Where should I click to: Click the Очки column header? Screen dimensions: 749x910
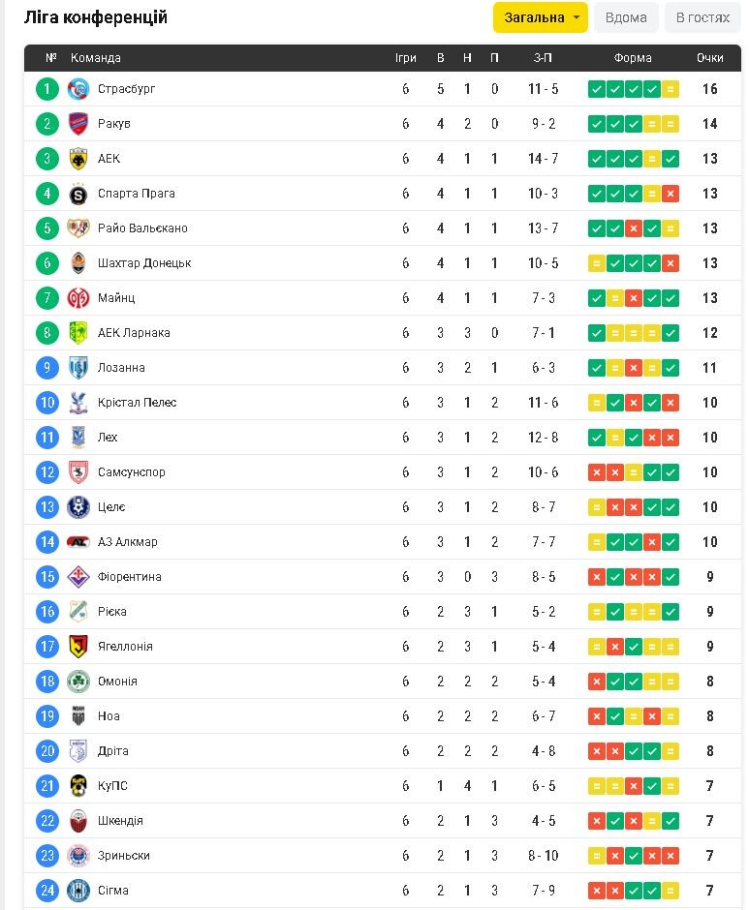coord(709,58)
